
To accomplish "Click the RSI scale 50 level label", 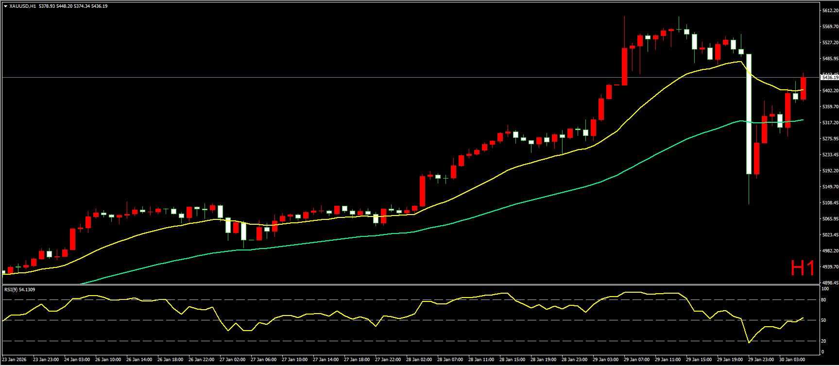I will click(x=823, y=320).
